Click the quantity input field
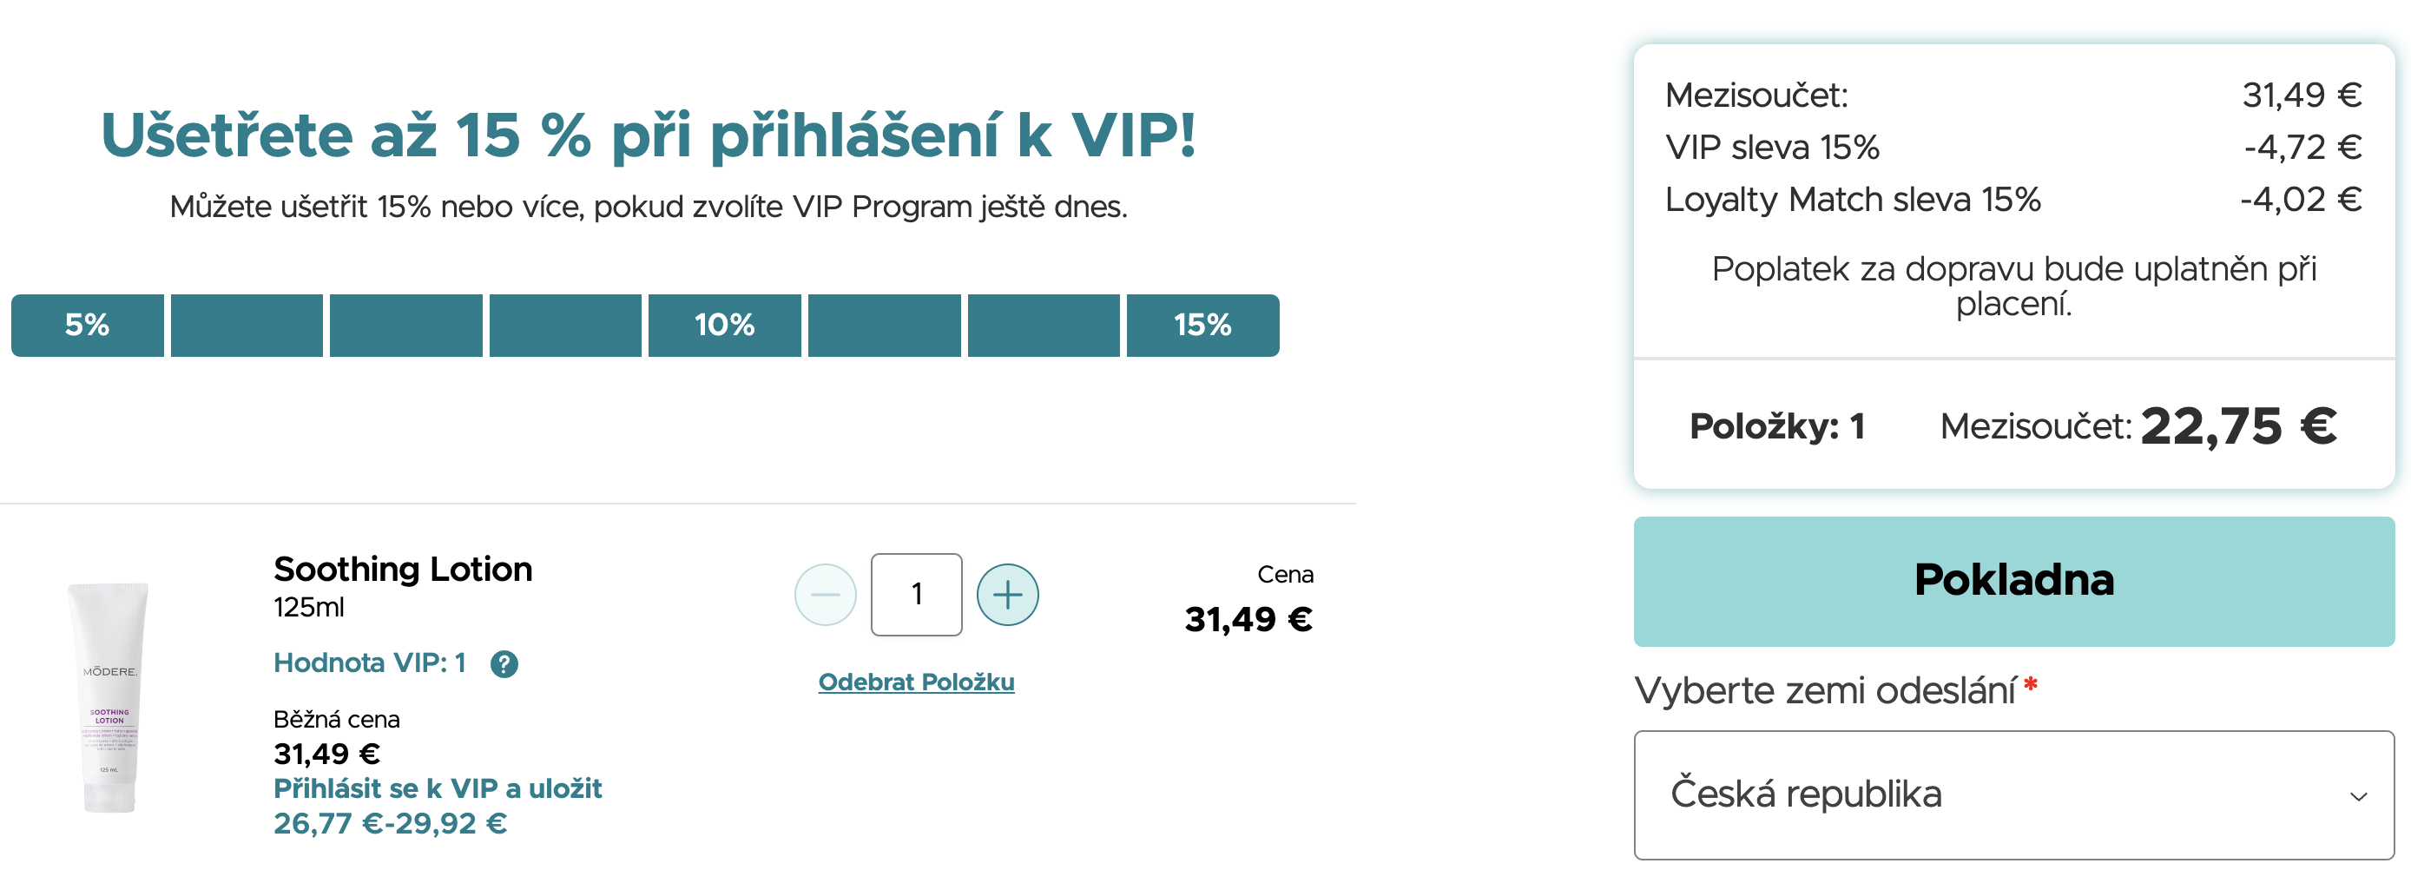2411x870 pixels. pyautogui.click(x=916, y=595)
